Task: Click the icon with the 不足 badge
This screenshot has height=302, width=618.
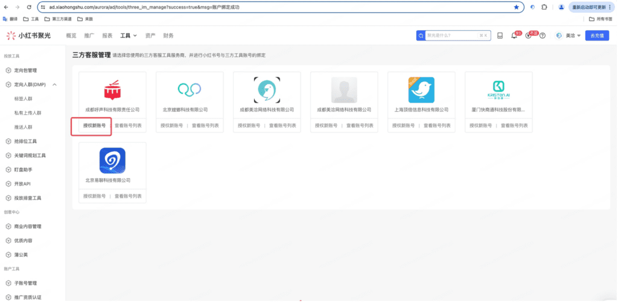Action: coord(529,36)
